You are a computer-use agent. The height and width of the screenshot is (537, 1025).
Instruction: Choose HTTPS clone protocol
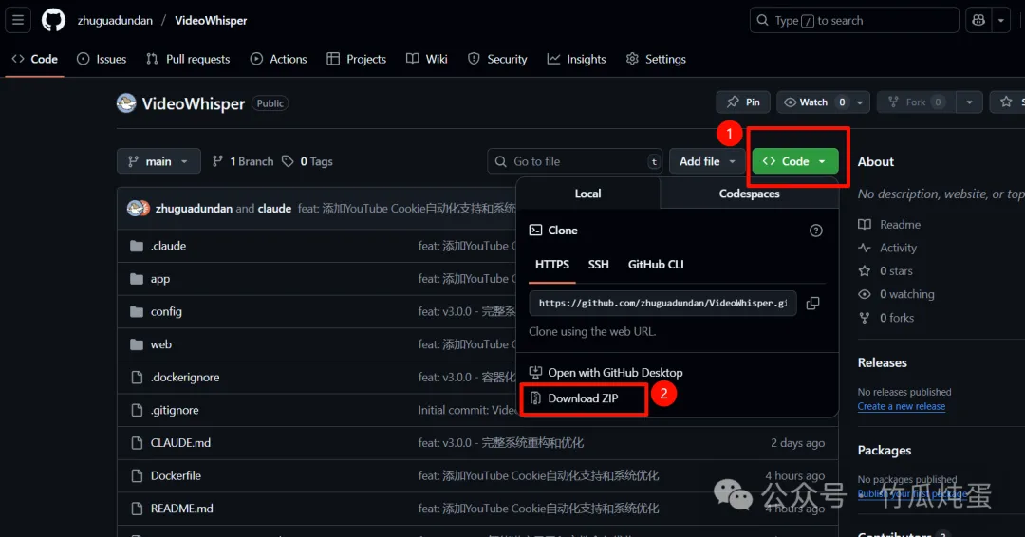coord(552,265)
